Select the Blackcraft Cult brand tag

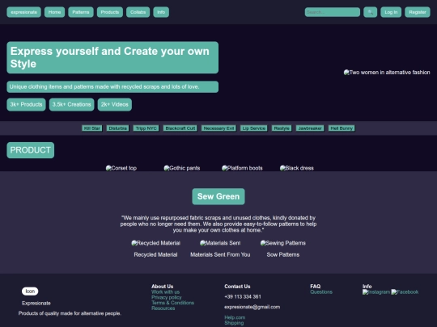[180, 128]
